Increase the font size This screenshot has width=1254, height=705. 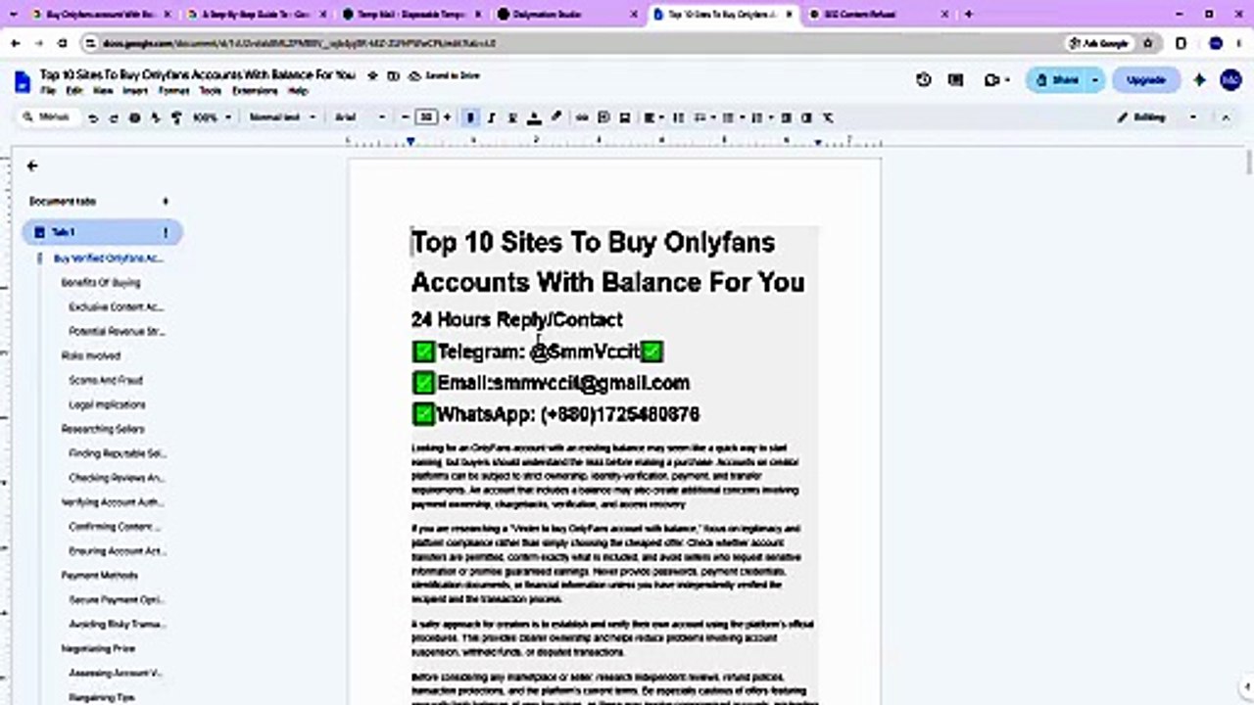448,117
